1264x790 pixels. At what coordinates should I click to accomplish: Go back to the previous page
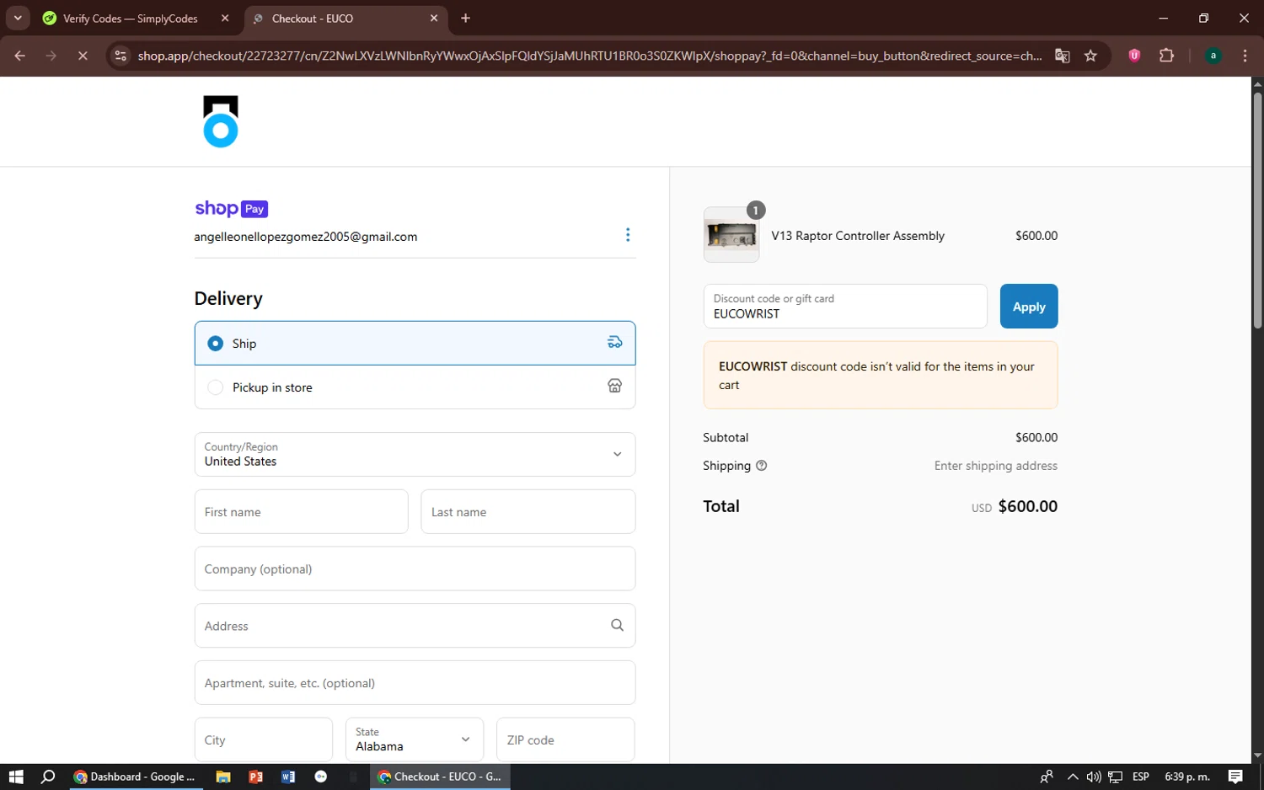pyautogui.click(x=19, y=56)
